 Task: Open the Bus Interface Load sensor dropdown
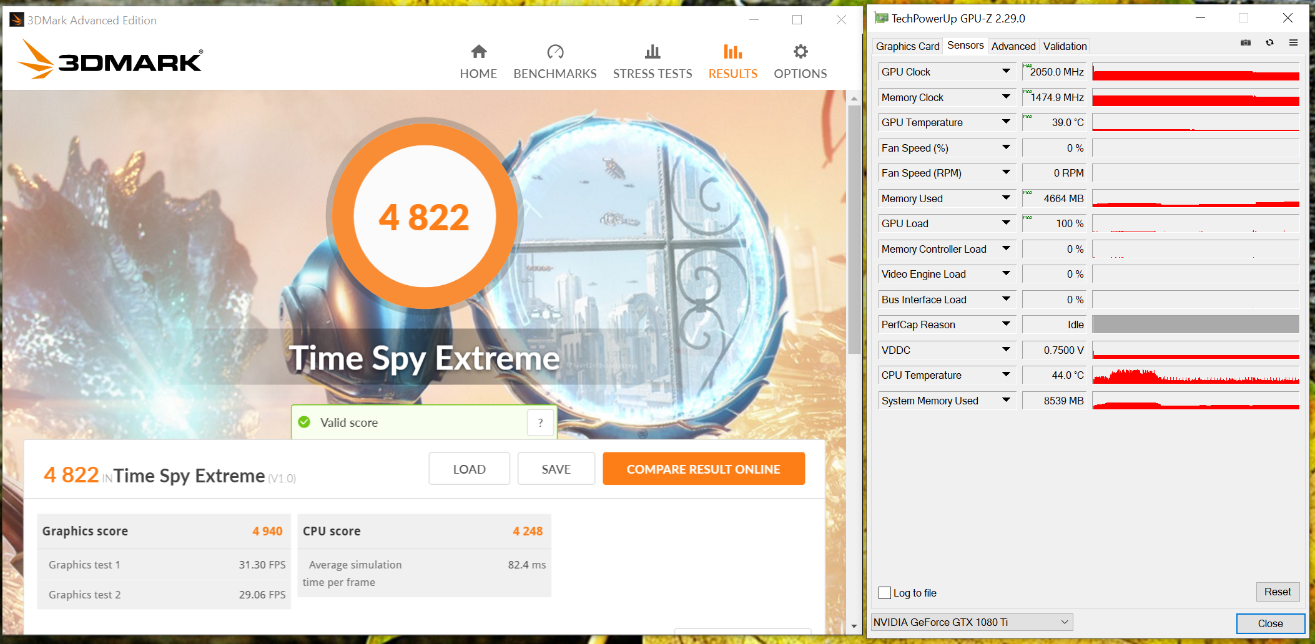pyautogui.click(x=1006, y=300)
